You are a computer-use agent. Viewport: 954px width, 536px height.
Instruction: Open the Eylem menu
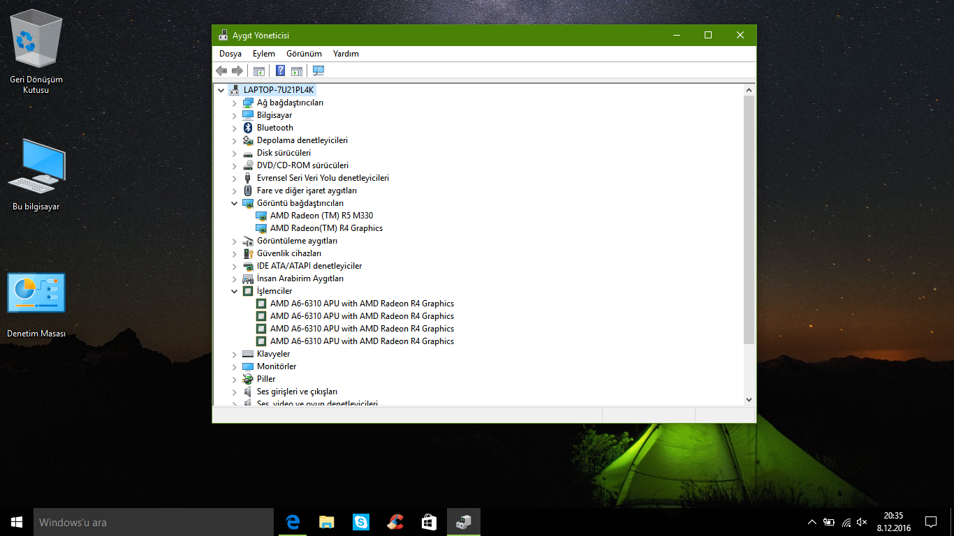(264, 54)
